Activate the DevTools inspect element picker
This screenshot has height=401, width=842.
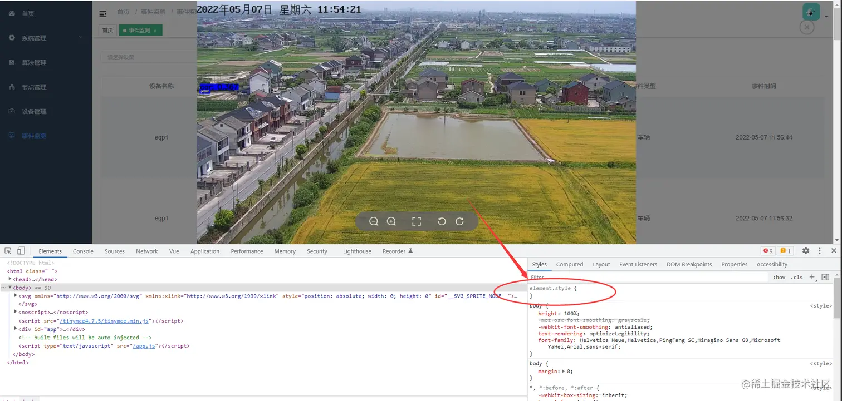(8, 251)
